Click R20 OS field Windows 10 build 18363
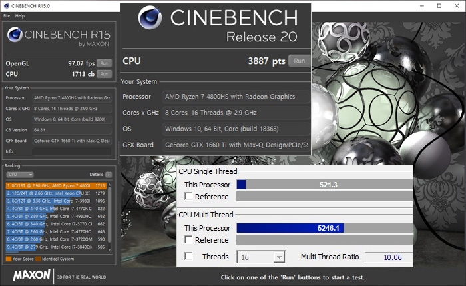The image size is (466, 286). pos(236,129)
